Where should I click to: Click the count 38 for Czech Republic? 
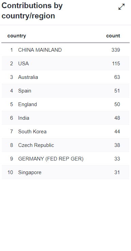click(x=117, y=145)
